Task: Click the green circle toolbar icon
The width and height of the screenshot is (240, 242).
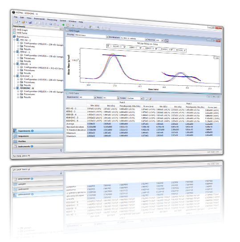Action: (63, 25)
